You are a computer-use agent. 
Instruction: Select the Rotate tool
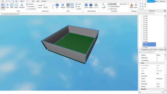16,6
